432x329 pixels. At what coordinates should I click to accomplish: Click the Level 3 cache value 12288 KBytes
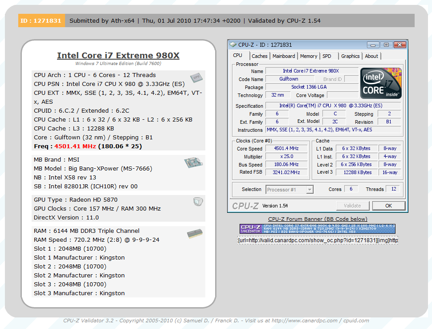coord(356,172)
